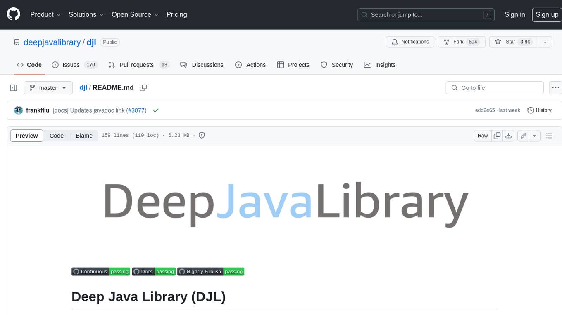Image resolution: width=562 pixels, height=315 pixels.
Task: Select the Blame view
Action: pos(84,136)
